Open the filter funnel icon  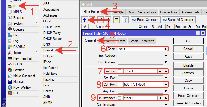125,20
